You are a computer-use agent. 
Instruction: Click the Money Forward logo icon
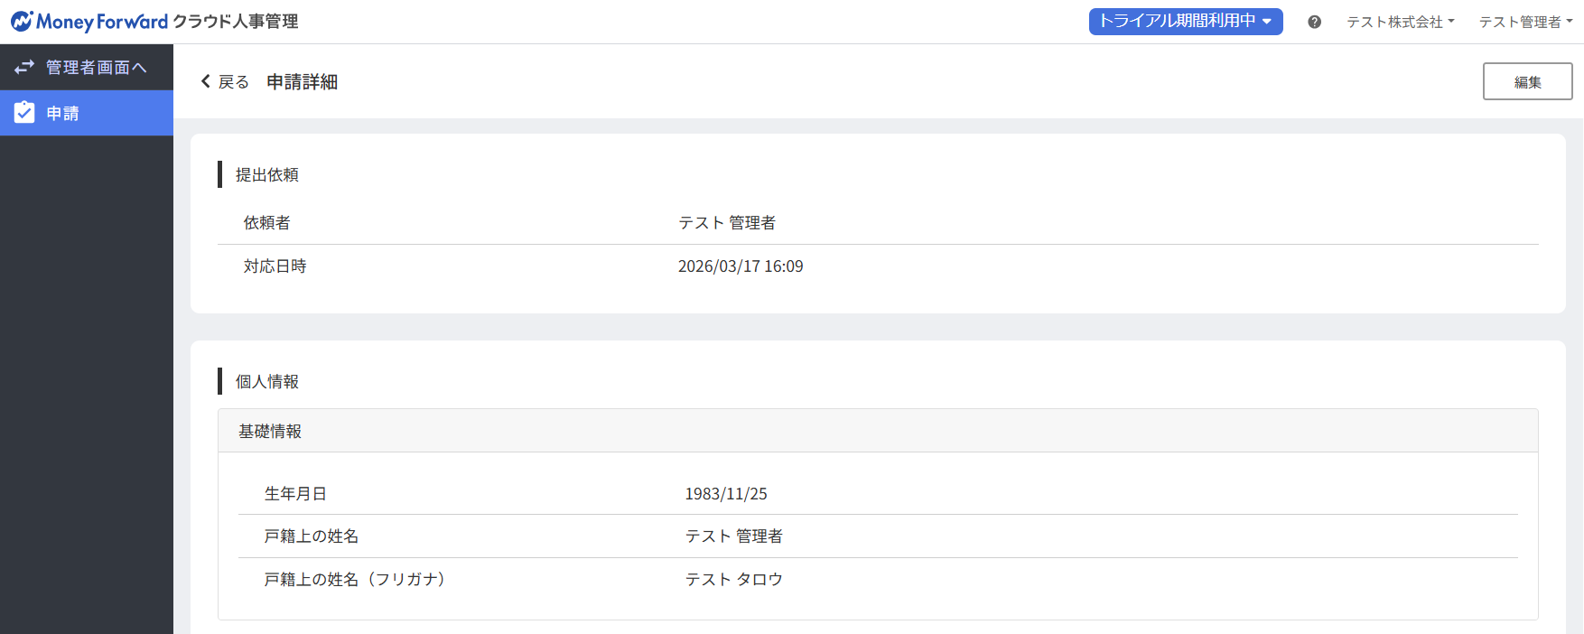click(22, 21)
